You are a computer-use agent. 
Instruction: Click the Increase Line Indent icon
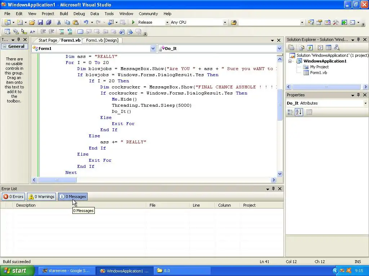(x=51, y=32)
